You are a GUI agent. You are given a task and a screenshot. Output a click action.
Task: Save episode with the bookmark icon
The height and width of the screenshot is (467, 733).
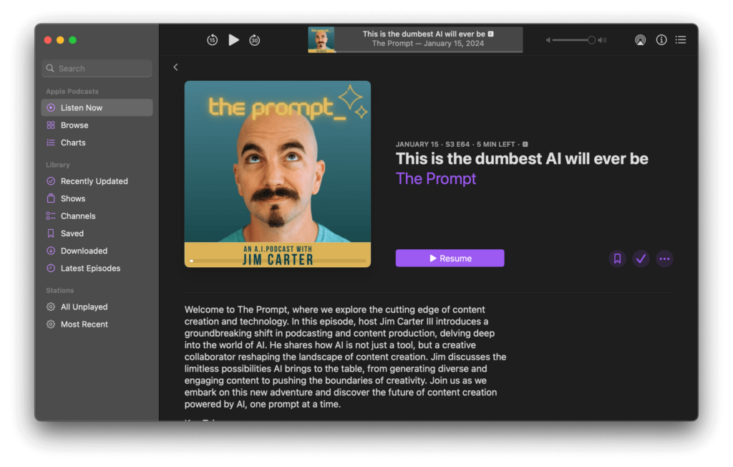(617, 259)
